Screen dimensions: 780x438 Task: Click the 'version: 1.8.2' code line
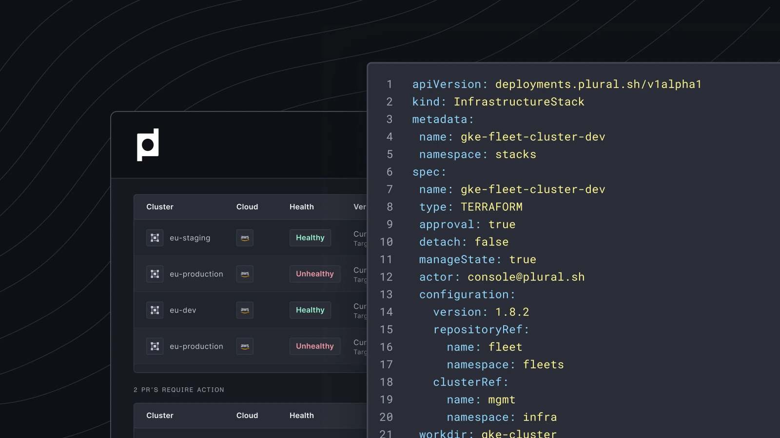(x=481, y=312)
